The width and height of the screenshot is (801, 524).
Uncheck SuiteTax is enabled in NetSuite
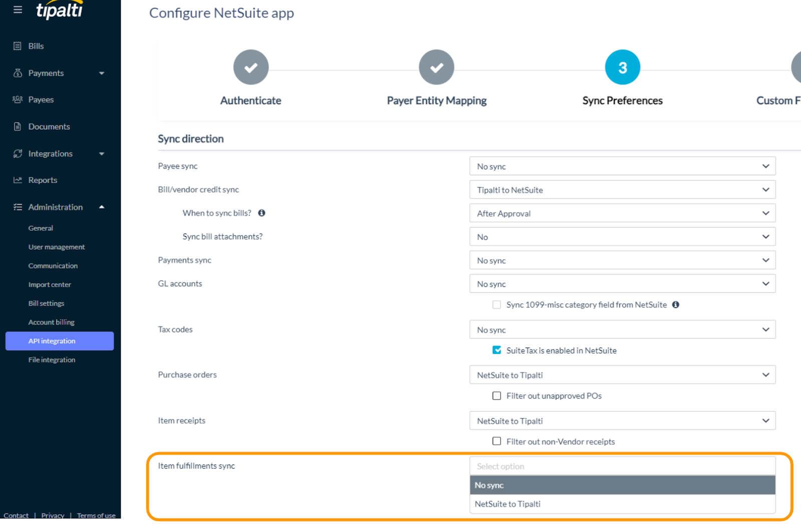pyautogui.click(x=497, y=350)
